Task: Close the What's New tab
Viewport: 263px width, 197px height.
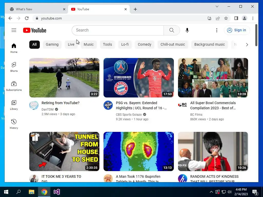Action: (64, 9)
